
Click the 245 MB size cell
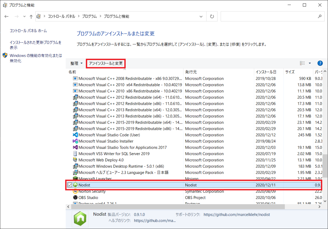(304, 135)
